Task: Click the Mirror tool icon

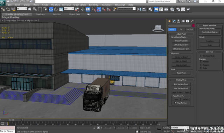Action: 139,9
